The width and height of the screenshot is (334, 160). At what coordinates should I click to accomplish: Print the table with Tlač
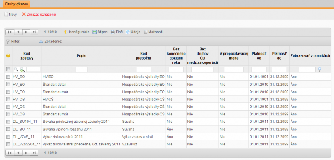coord(116,32)
